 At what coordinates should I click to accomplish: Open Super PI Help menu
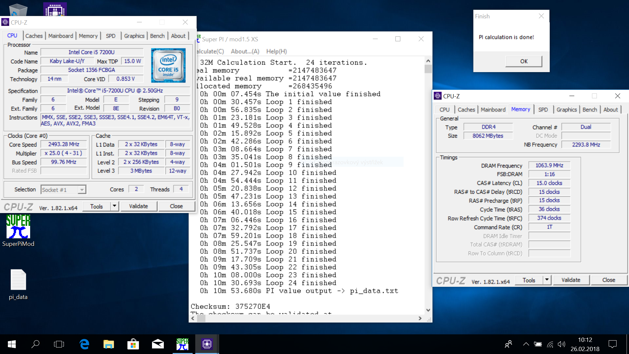point(276,51)
